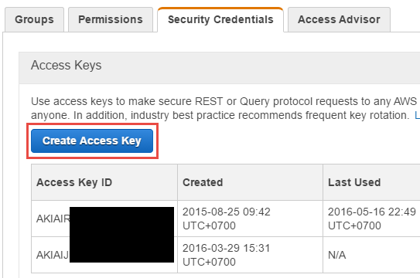Viewport: 420px width, 278px height.
Task: Select the access key starting with AKIAIJ
Action: (x=53, y=255)
